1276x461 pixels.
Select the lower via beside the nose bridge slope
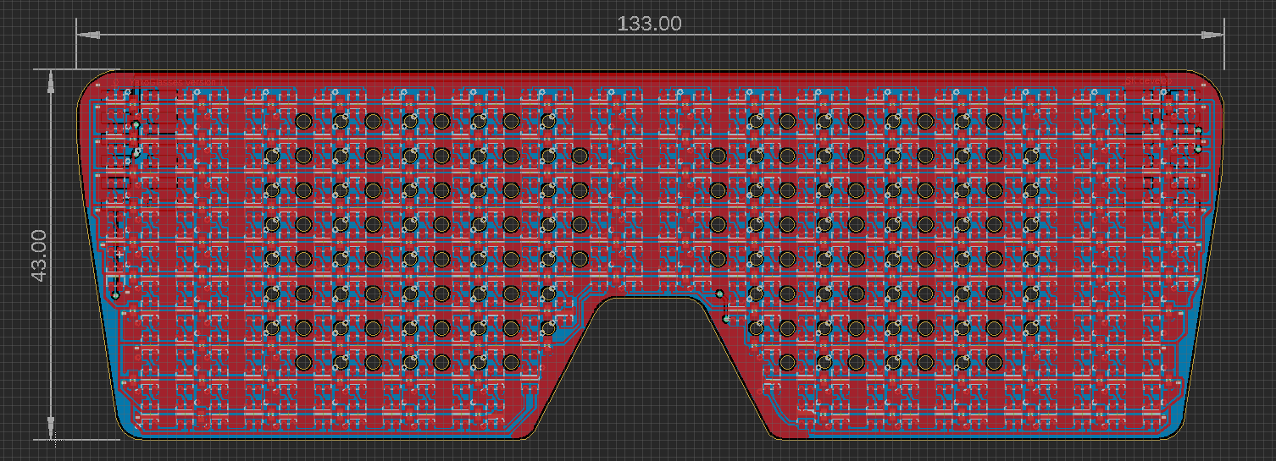[x=726, y=319]
